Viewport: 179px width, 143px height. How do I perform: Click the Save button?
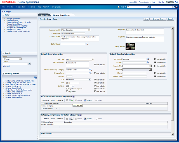coord(146,19)
